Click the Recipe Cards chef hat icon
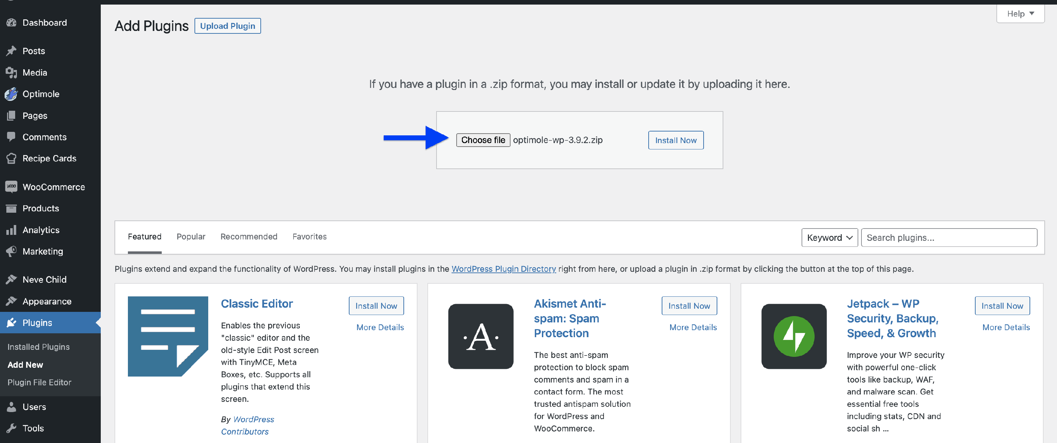This screenshot has width=1057, height=443. 12,159
